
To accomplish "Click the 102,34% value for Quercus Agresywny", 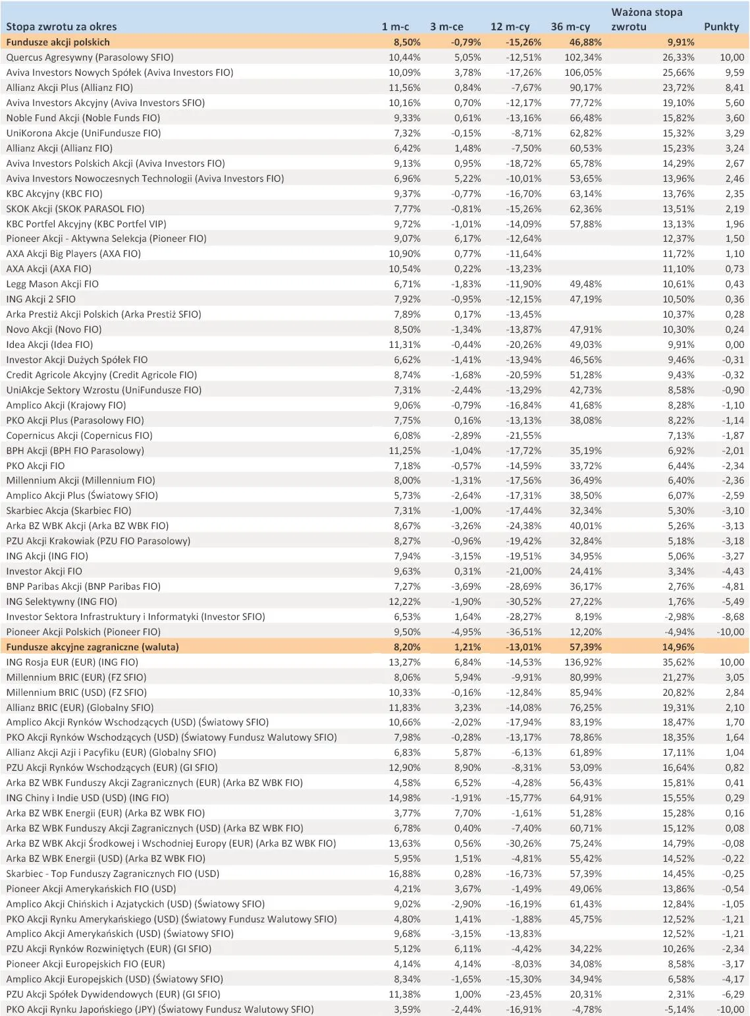I will (582, 57).
